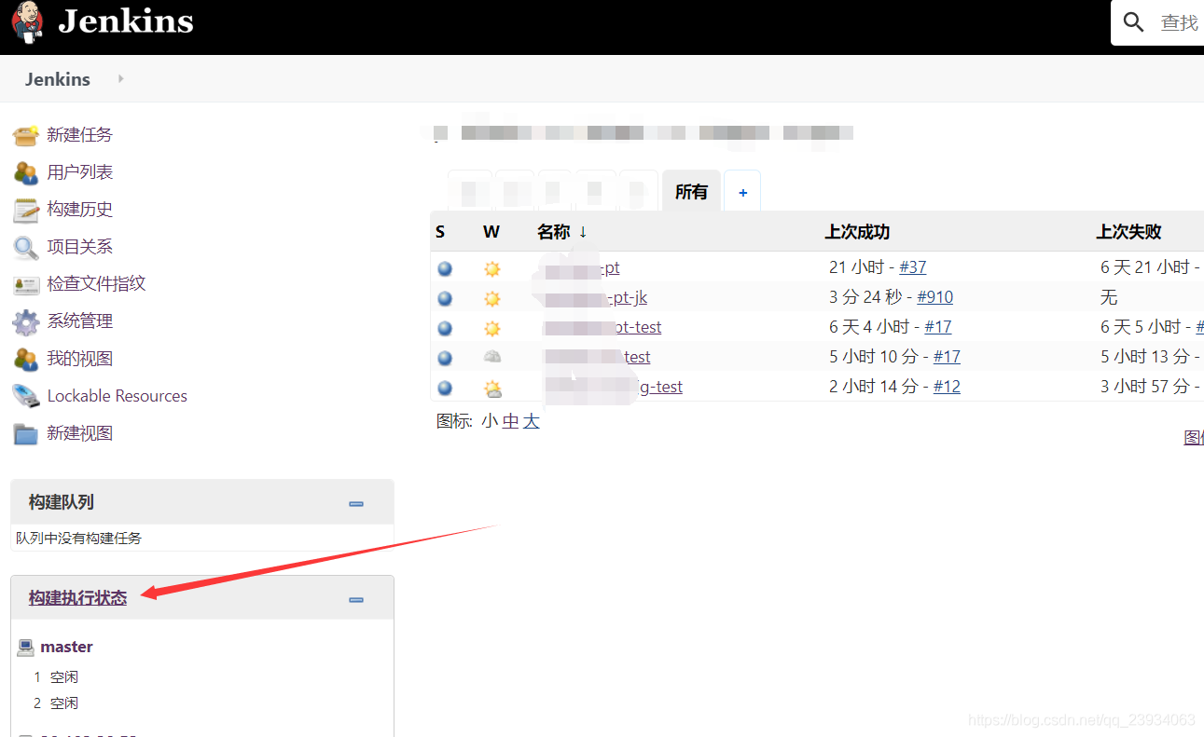Click the 新建任务 icon
The image size is (1204, 737).
(x=25, y=135)
